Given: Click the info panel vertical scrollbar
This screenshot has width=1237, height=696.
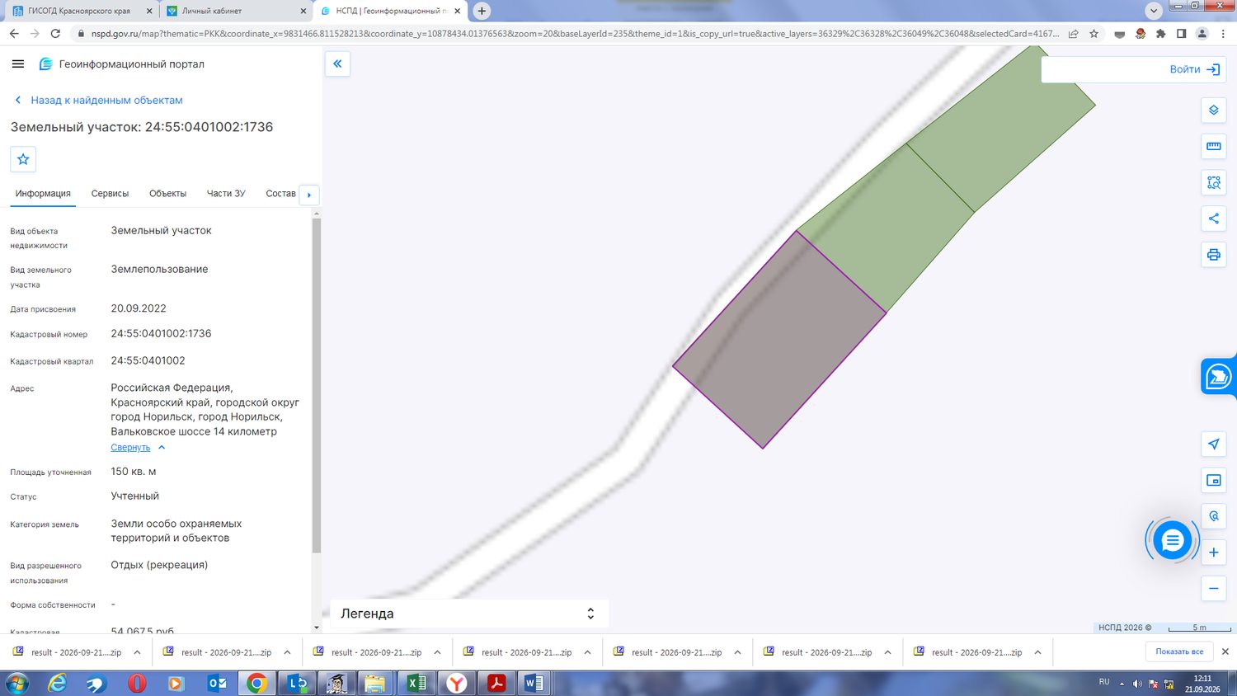Looking at the screenshot, I should point(317,385).
